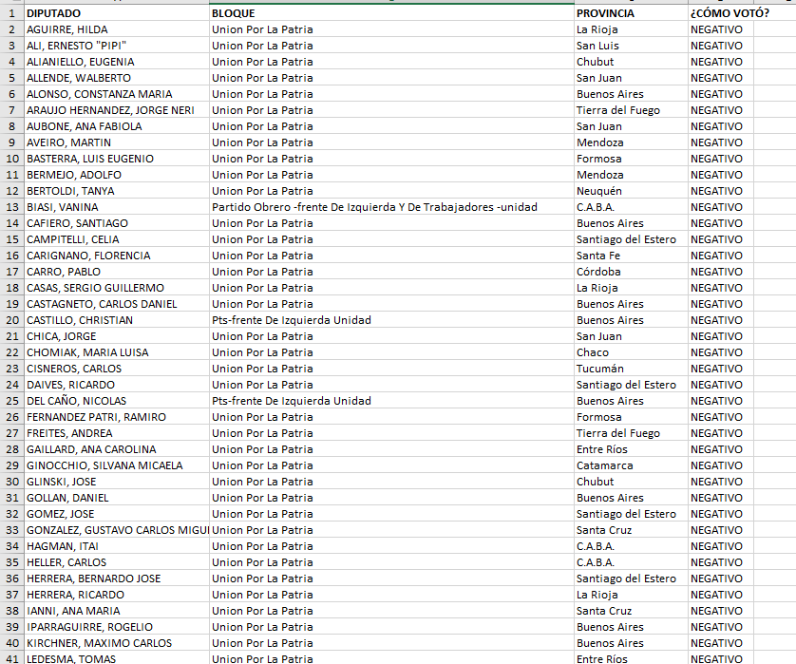Select the PROVINCIA header cell
The width and height of the screenshot is (796, 664).
(631, 13)
